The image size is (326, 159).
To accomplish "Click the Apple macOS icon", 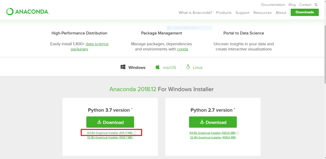I will [x=157, y=67].
